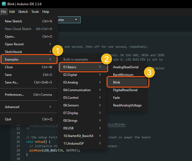
Task: Click the Arduino IDE app icon in title bar
Action: pyautogui.click(x=4, y=4)
